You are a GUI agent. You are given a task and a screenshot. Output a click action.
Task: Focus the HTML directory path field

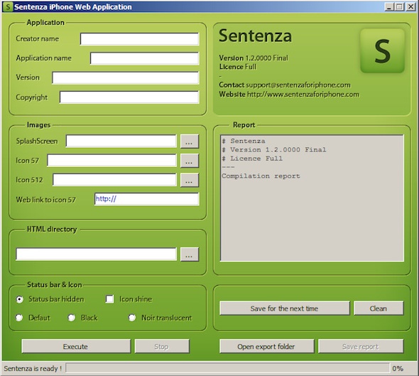(x=96, y=254)
